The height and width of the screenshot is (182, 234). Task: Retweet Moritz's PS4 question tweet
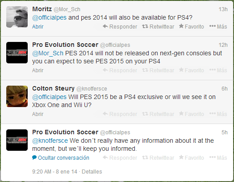tap(158, 26)
